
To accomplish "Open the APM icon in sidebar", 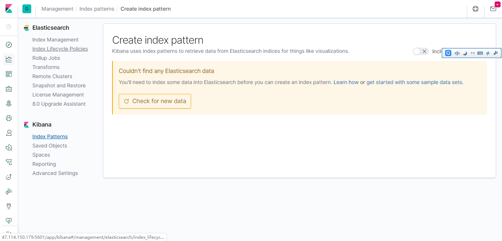I will [x=9, y=162].
